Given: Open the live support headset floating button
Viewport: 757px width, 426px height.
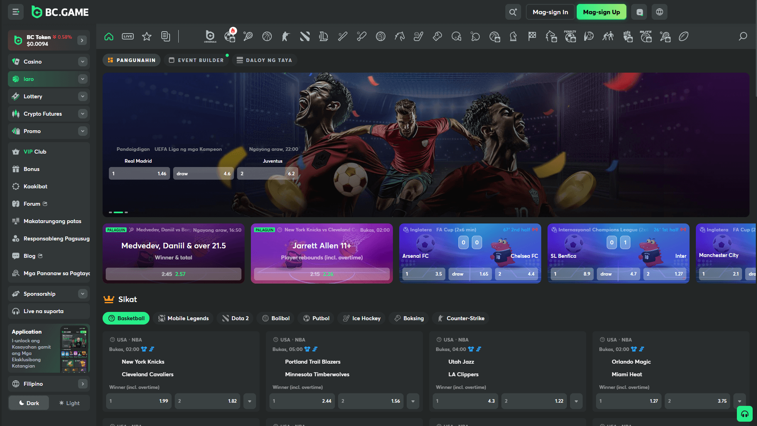Looking at the screenshot, I should [744, 414].
